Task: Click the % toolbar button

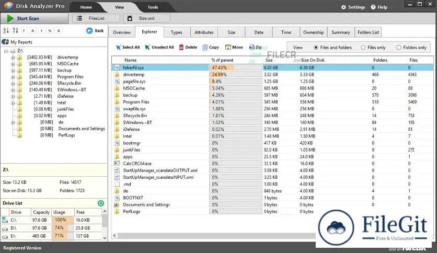Action: (x=50, y=31)
